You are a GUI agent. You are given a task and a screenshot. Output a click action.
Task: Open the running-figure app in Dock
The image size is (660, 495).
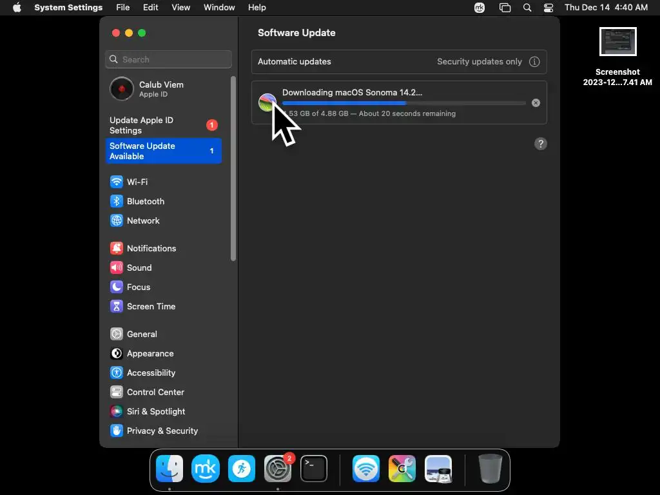point(242,469)
